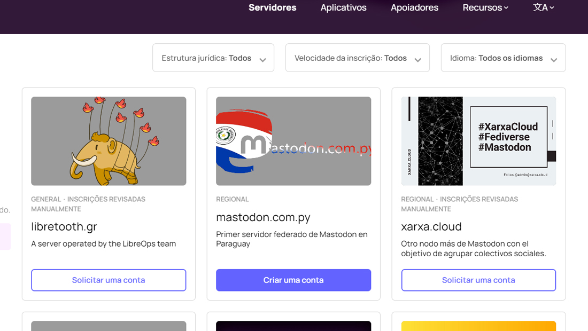Click Solicitar uma conta for xarxa.cloud
Image resolution: width=588 pixels, height=331 pixels.
[x=478, y=280]
